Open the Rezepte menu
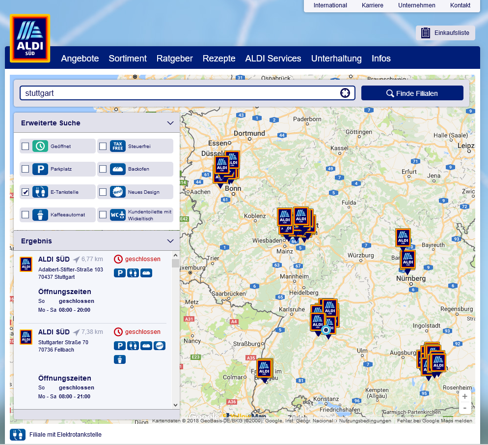 [x=219, y=59]
